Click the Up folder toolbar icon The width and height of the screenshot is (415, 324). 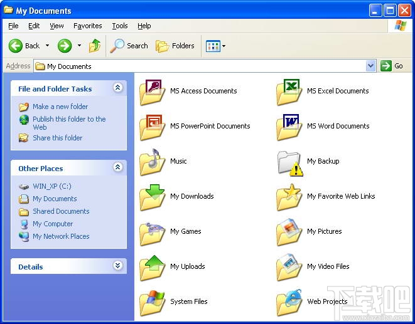point(95,46)
